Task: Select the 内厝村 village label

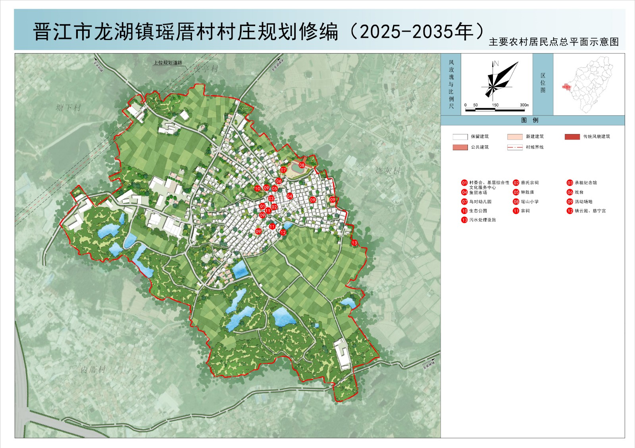Action: tap(93, 370)
